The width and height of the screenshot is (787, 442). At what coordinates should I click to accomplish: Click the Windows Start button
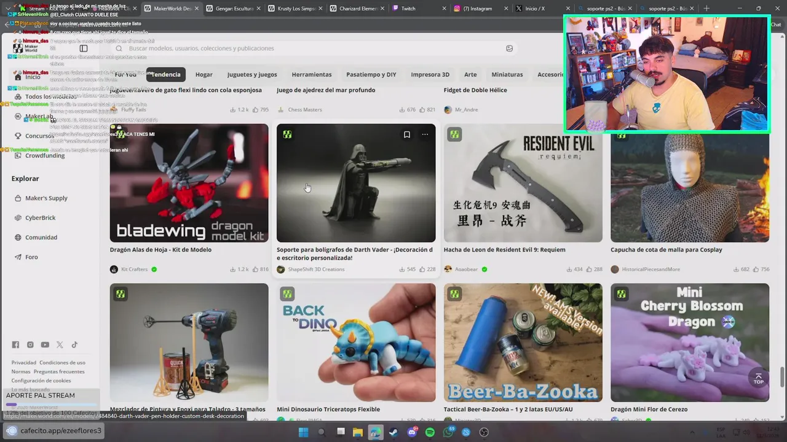pos(303,432)
